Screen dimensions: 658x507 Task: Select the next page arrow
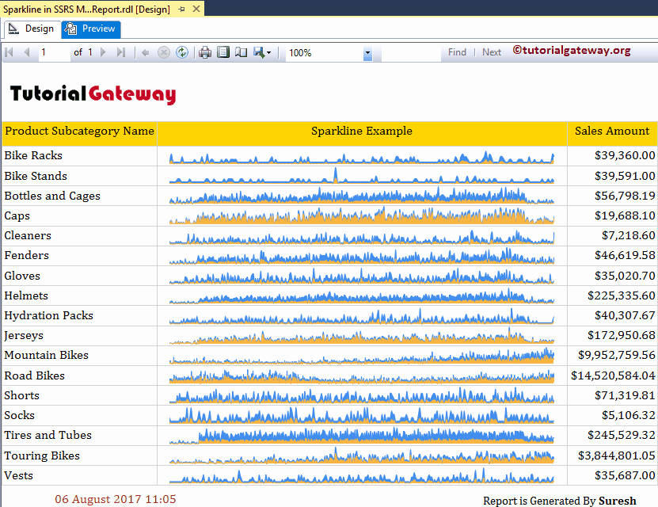tap(103, 51)
